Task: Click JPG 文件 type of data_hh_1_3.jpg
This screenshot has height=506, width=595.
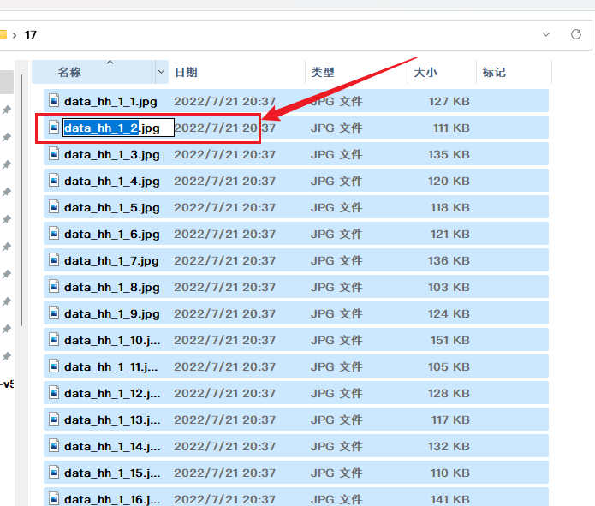Action: pos(336,154)
